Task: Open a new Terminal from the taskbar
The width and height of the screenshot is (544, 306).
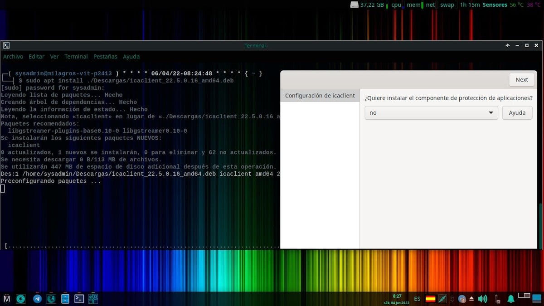Action: tap(79, 299)
